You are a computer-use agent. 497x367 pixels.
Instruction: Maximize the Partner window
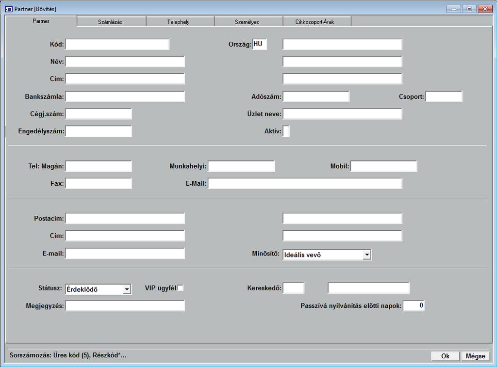[x=469, y=9]
